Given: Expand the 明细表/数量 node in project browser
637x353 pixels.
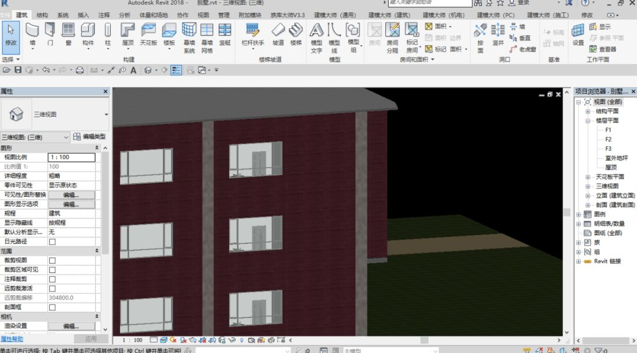Looking at the screenshot, I should coord(578,223).
